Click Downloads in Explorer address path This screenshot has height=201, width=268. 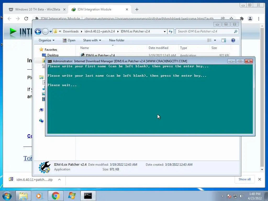click(x=71, y=31)
